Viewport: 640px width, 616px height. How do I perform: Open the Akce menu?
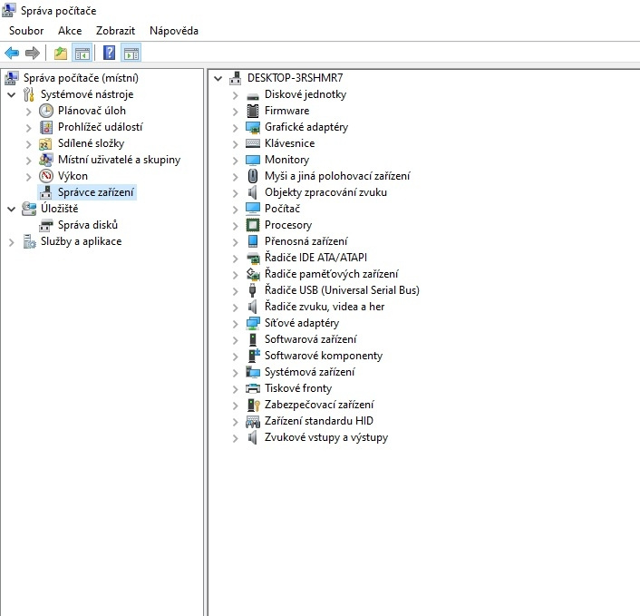[70, 31]
